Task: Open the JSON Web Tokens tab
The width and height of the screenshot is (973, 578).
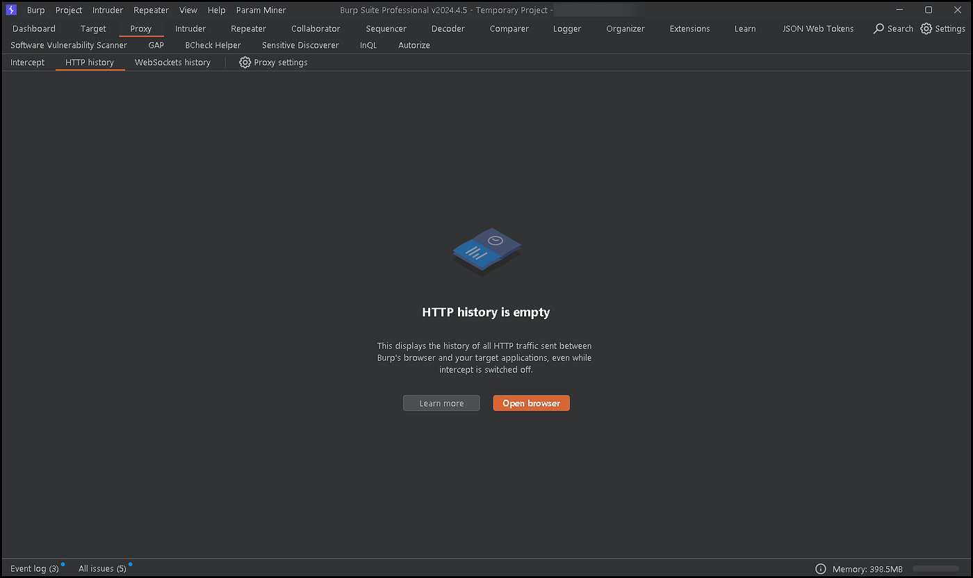Action: 818,28
